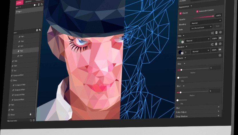Click the trash icon above the Layers list

coord(37,30)
